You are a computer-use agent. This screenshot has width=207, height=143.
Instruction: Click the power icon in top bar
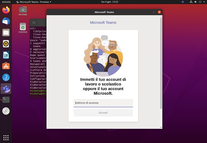click(x=200, y=2)
